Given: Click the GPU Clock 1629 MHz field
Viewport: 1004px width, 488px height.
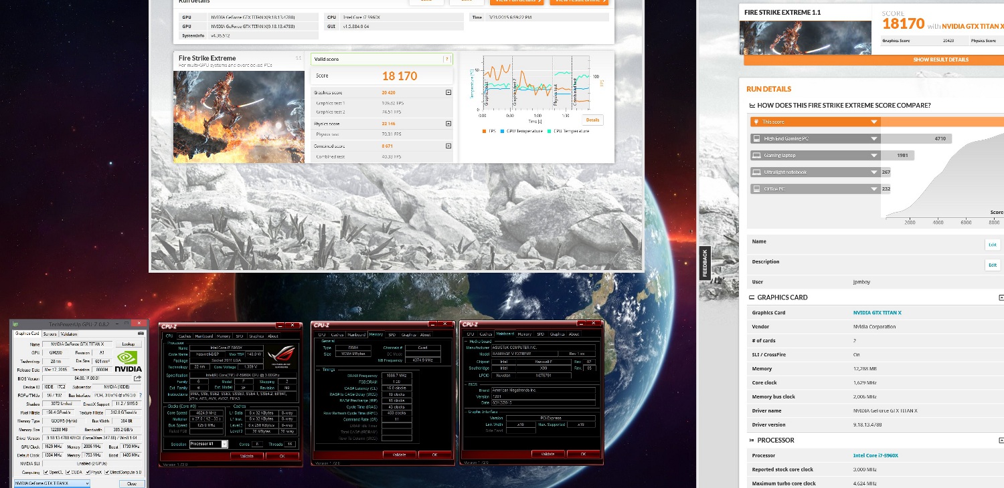Looking at the screenshot, I should (x=53, y=447).
